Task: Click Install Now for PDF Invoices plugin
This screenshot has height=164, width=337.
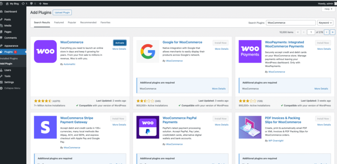Action: pyautogui.click(x=323, y=119)
